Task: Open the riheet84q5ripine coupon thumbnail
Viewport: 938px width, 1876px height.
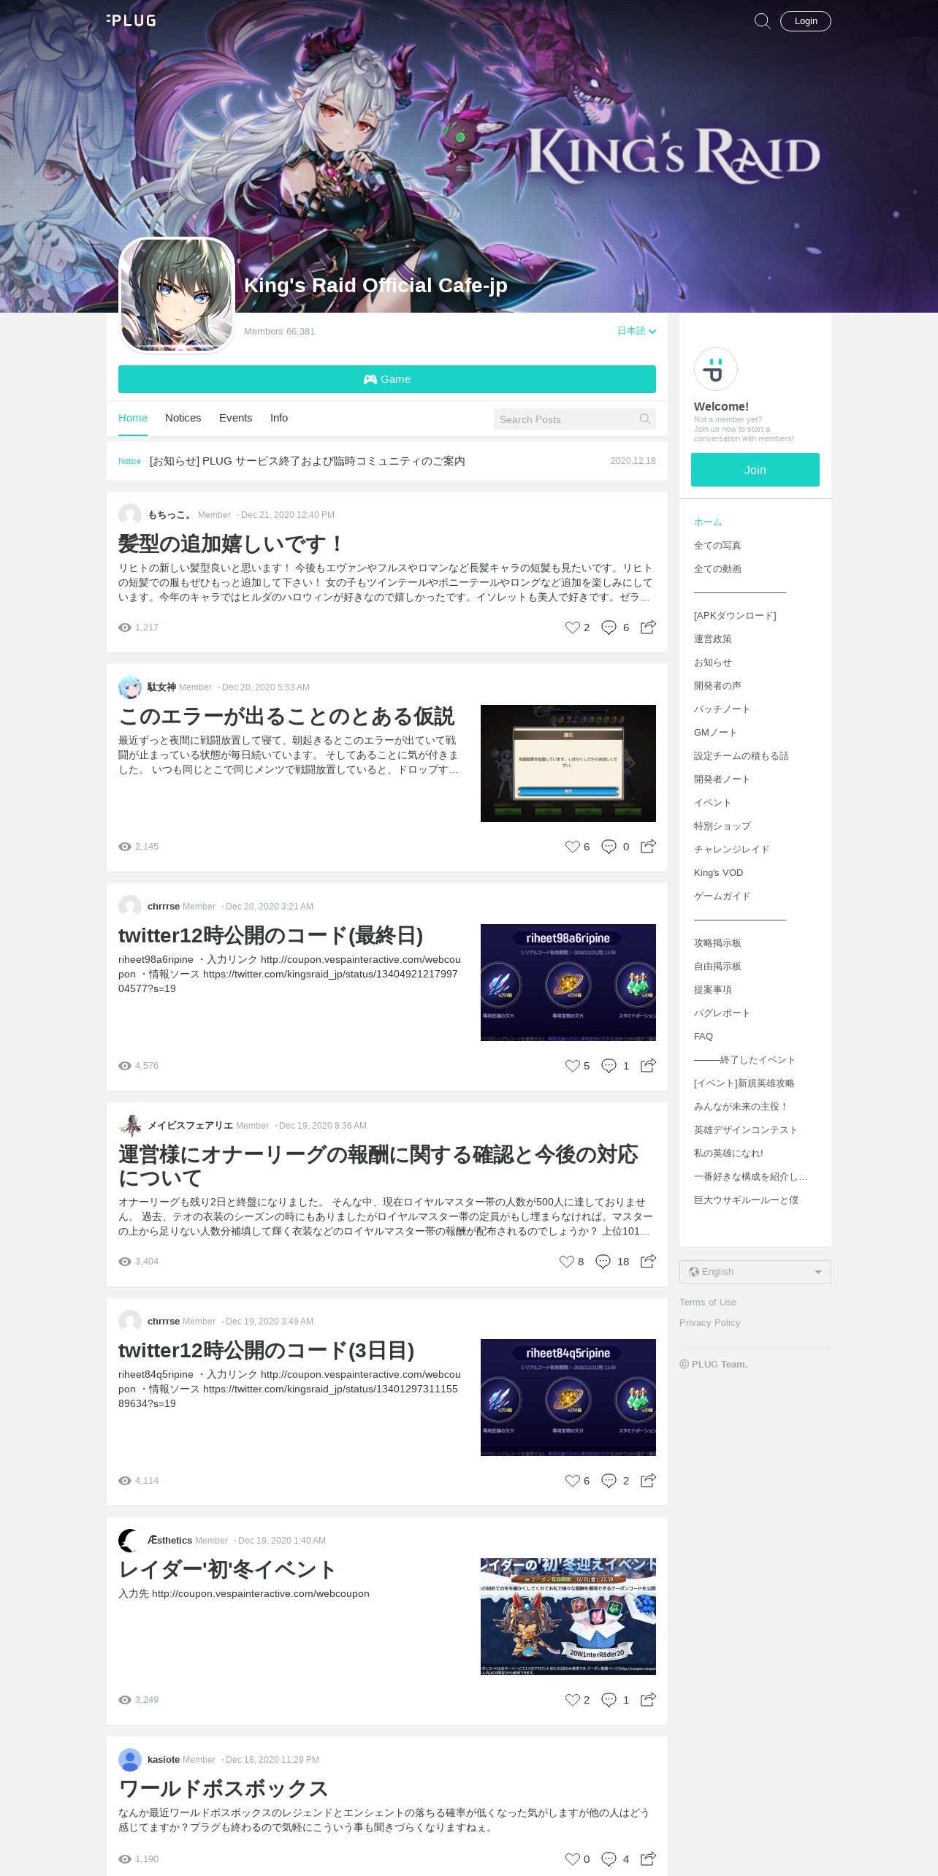Action: click(568, 1398)
